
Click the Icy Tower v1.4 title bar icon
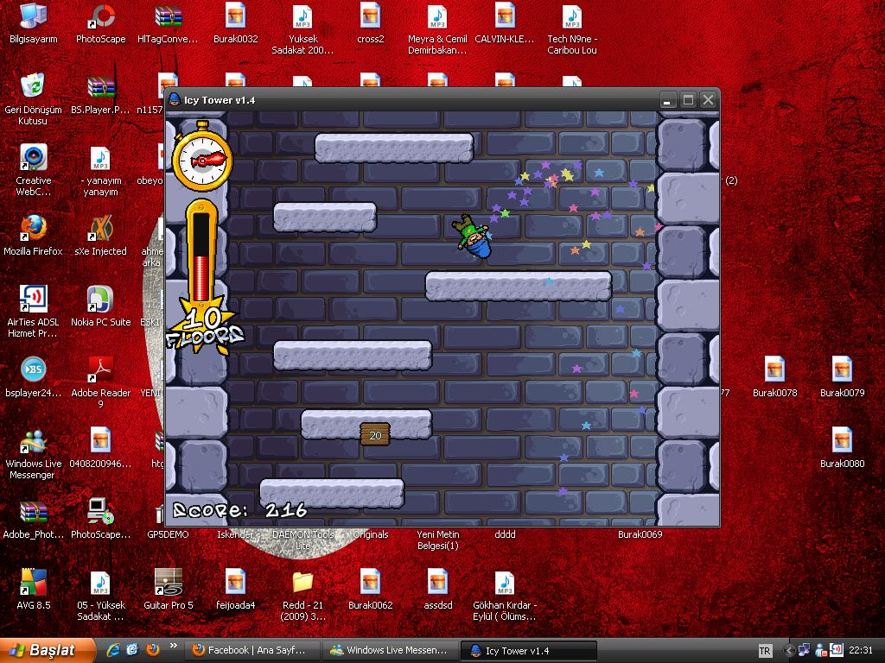click(175, 100)
